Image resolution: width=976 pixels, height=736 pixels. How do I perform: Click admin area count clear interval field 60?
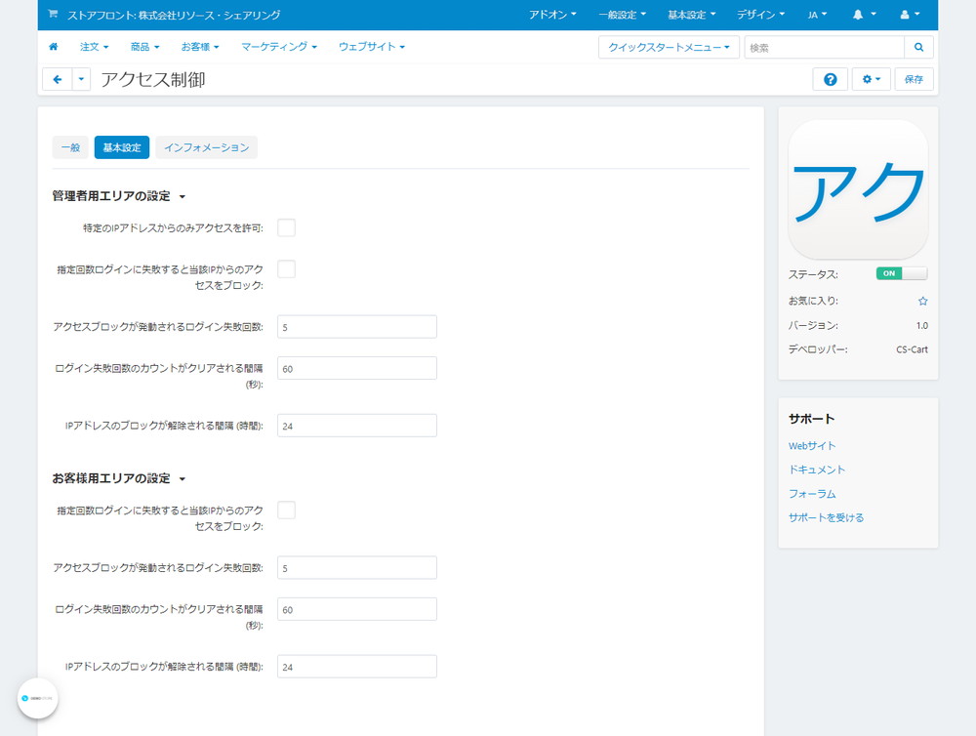(356, 369)
